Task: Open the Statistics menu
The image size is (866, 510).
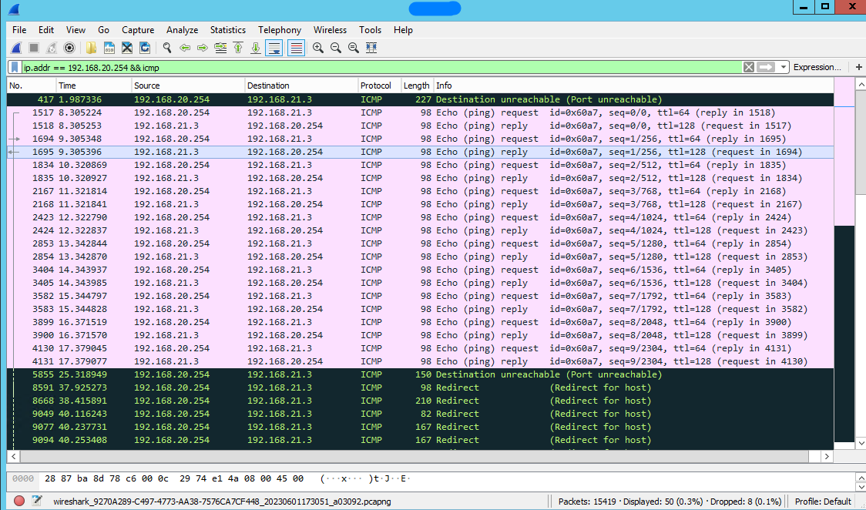Action: (x=228, y=30)
